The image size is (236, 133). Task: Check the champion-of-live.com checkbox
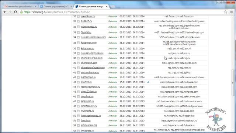78,58
